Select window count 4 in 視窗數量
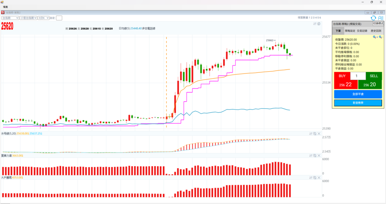 coord(316,18)
